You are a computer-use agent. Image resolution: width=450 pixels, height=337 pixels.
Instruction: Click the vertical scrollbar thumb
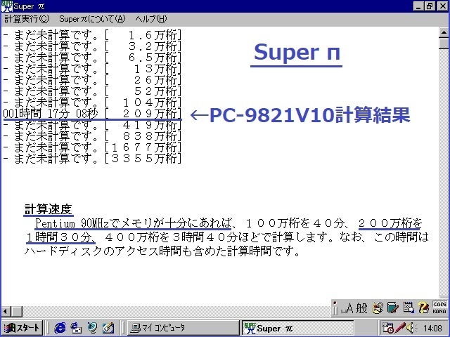(444, 44)
